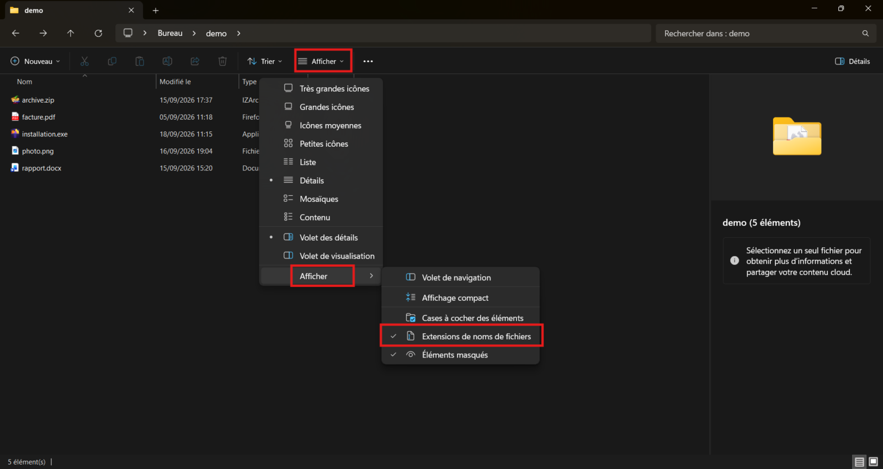Click the Détails pane button at top right
Screen dimensions: 883x469
pyautogui.click(x=853, y=61)
